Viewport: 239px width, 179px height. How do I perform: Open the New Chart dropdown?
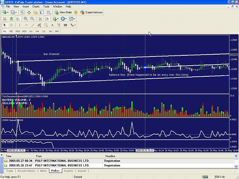[5, 13]
